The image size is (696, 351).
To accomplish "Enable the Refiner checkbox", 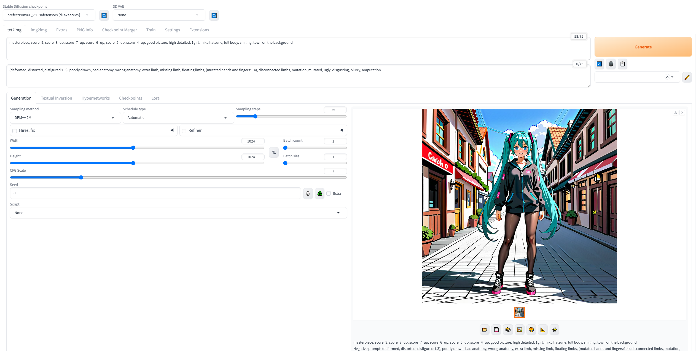I will 184,131.
